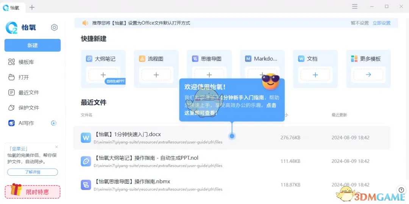
Task: Click the 打开 folder icon
Action: click(x=11, y=77)
